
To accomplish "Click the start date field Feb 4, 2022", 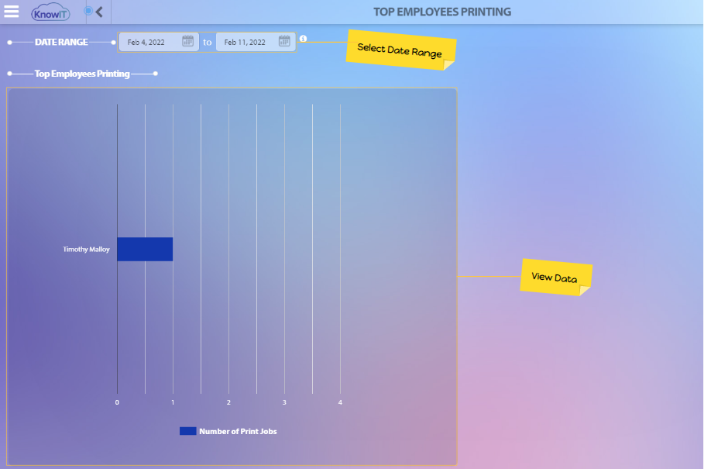I will point(159,42).
